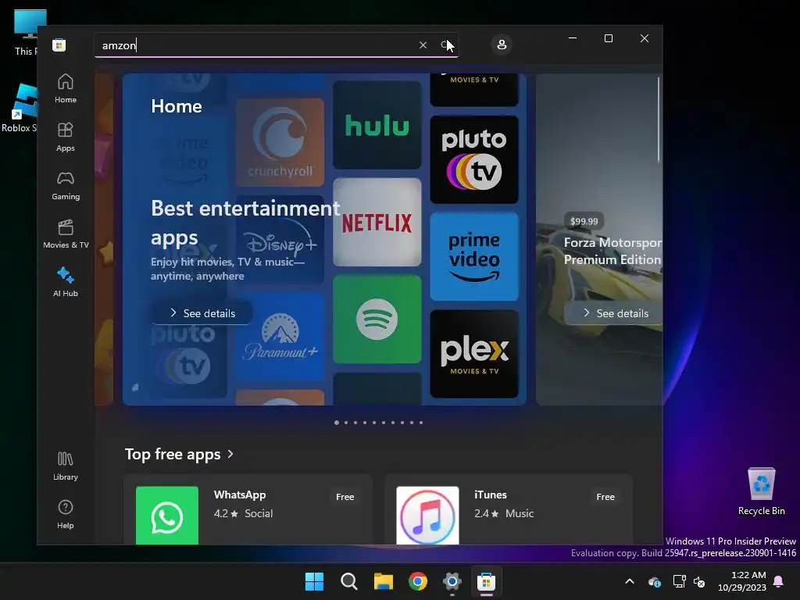Open the user account profile icon
The height and width of the screenshot is (600, 800).
pos(502,45)
